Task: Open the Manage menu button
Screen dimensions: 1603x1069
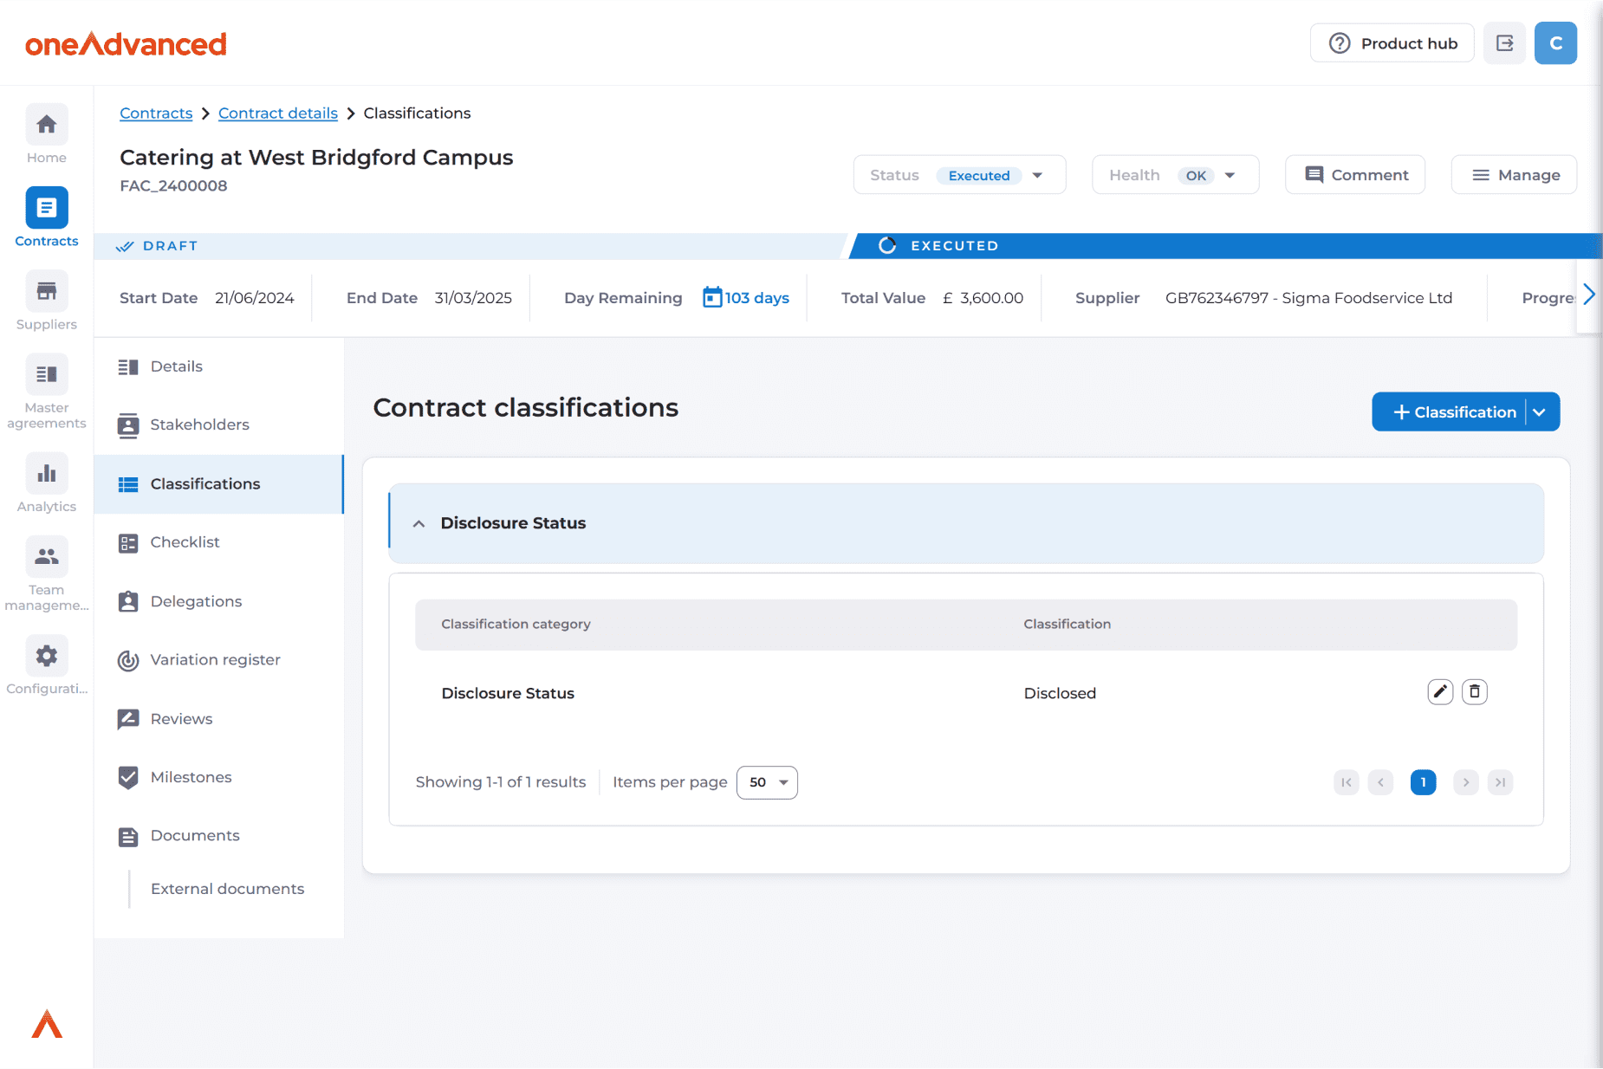Action: pyautogui.click(x=1514, y=175)
